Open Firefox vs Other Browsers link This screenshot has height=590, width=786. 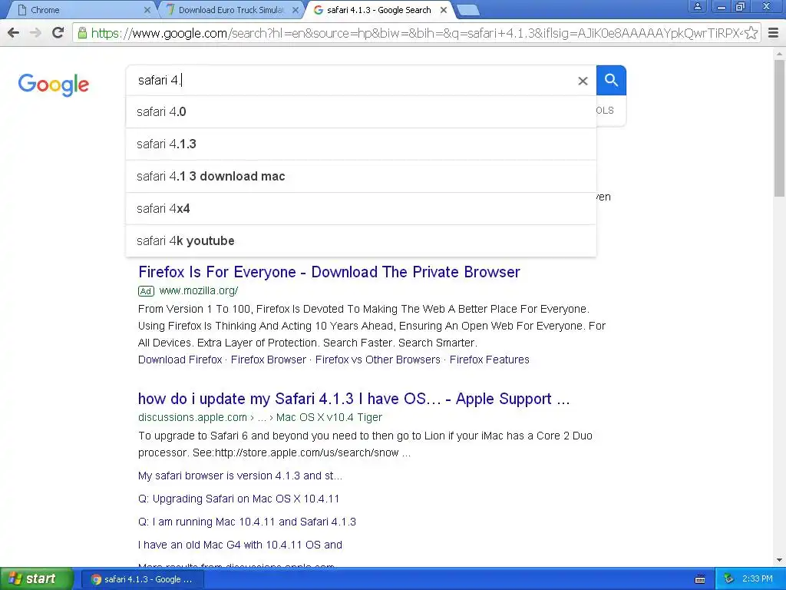click(378, 360)
